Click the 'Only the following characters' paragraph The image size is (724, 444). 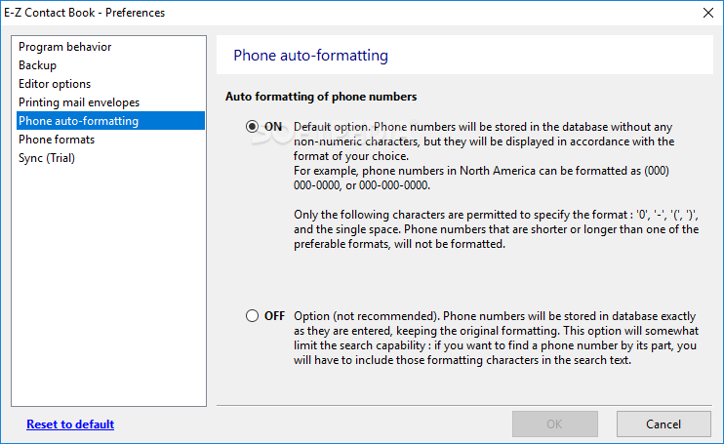[x=496, y=229]
